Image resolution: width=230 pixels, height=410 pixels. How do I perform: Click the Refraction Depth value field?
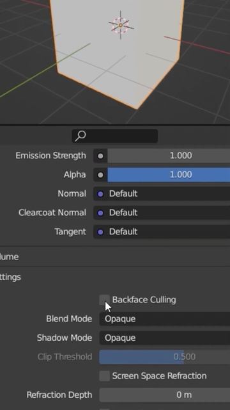165,395
